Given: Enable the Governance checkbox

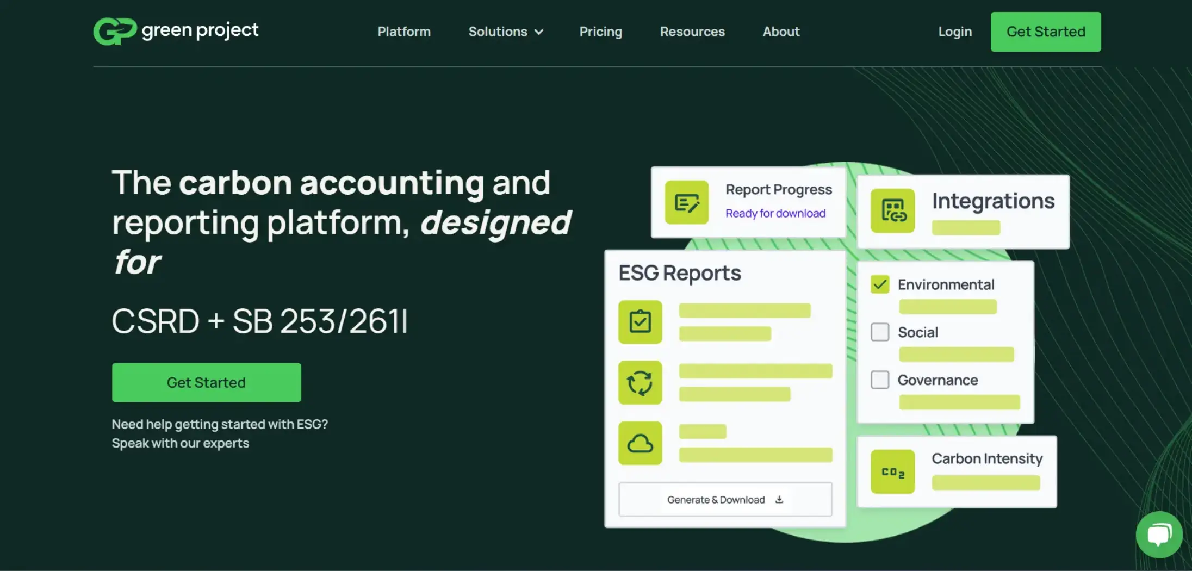Looking at the screenshot, I should 879,380.
